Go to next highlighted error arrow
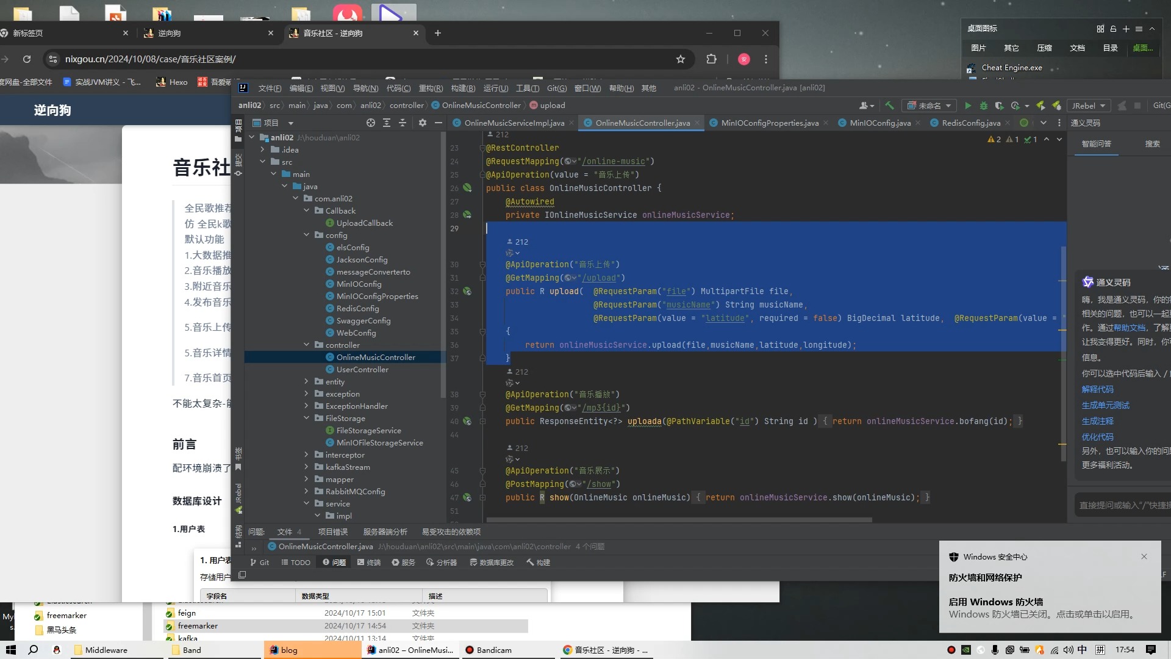This screenshot has height=659, width=1171. [x=1059, y=139]
